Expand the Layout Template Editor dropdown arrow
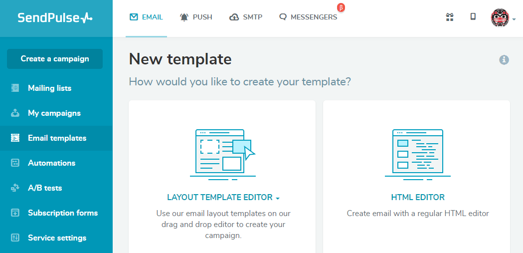 click(278, 198)
